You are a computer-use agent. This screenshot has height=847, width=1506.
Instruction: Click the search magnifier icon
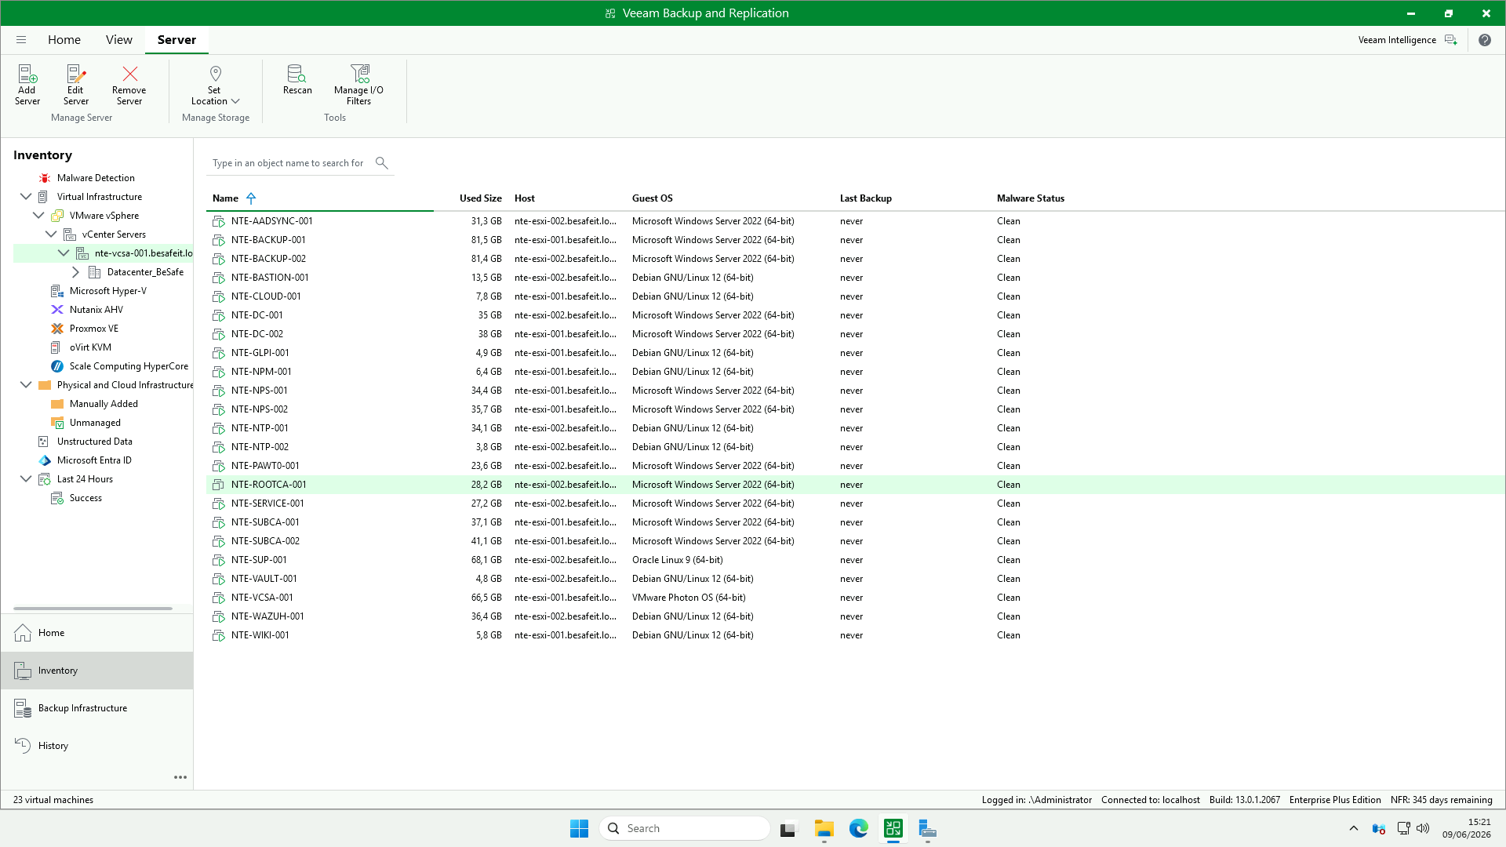[x=382, y=163]
